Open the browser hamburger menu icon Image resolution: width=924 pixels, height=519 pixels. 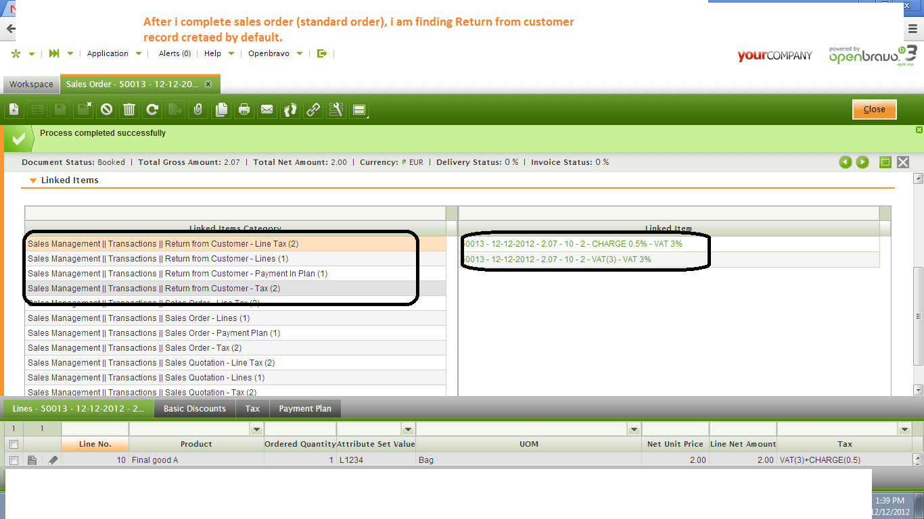pyautogui.click(x=913, y=29)
